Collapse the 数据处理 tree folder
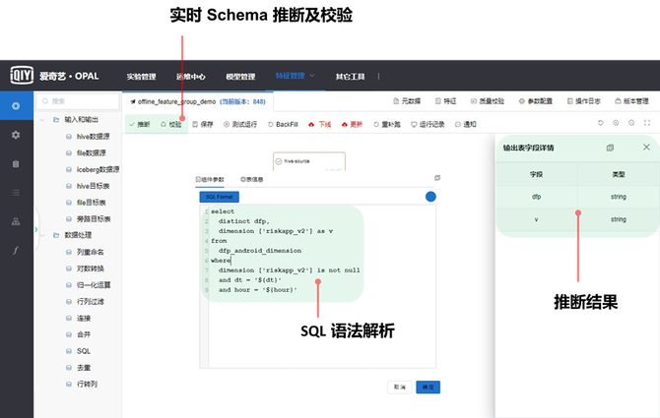The width and height of the screenshot is (660, 418). coord(54,235)
